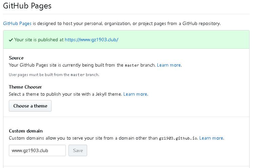
Task: Click the green checkmark icon in the published banner
Action: pos(11,40)
